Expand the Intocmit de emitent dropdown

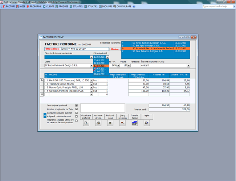(x=188, y=66)
